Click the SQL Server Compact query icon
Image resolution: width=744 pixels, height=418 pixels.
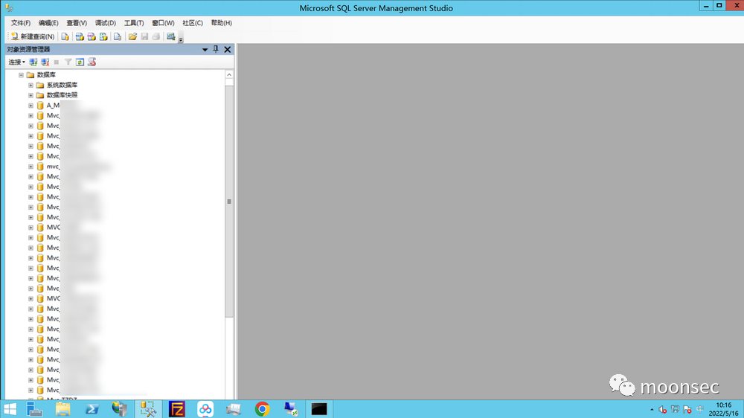pyautogui.click(x=118, y=36)
